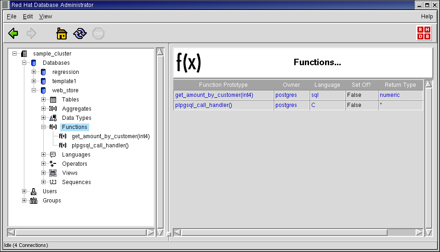Click the sql language link

coord(315,95)
